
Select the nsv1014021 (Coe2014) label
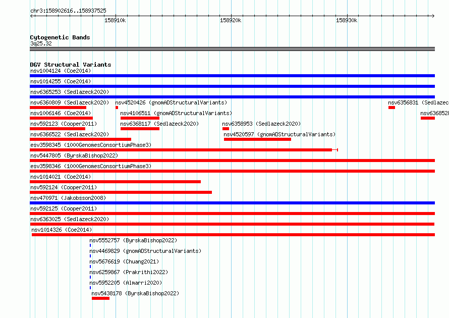61,177
